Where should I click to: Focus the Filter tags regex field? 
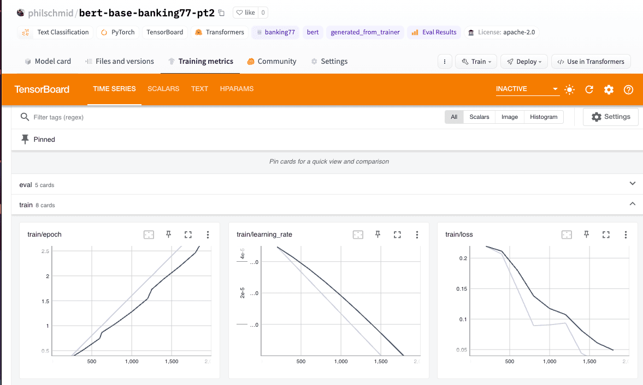(229, 117)
